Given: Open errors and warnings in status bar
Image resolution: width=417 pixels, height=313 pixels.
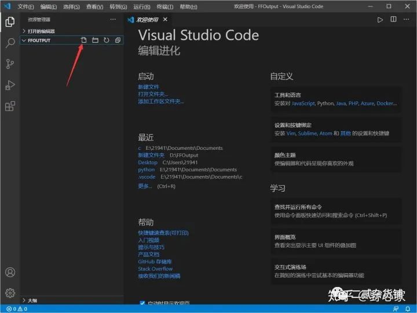Looking at the screenshot, I should point(17,309).
